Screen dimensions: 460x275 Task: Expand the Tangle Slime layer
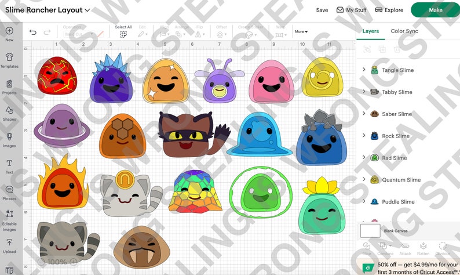click(364, 70)
